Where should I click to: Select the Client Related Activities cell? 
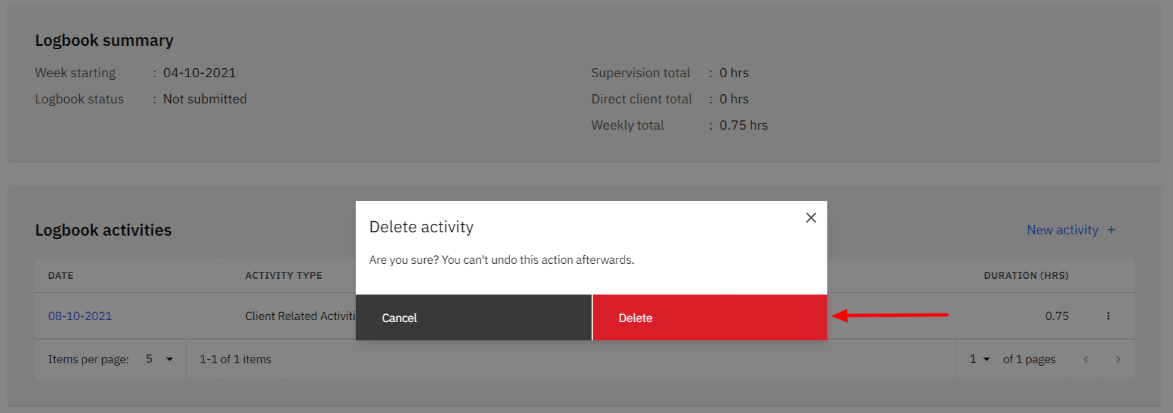point(300,316)
